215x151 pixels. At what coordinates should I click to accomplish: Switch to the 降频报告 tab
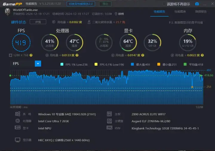pyautogui.click(x=201, y=12)
